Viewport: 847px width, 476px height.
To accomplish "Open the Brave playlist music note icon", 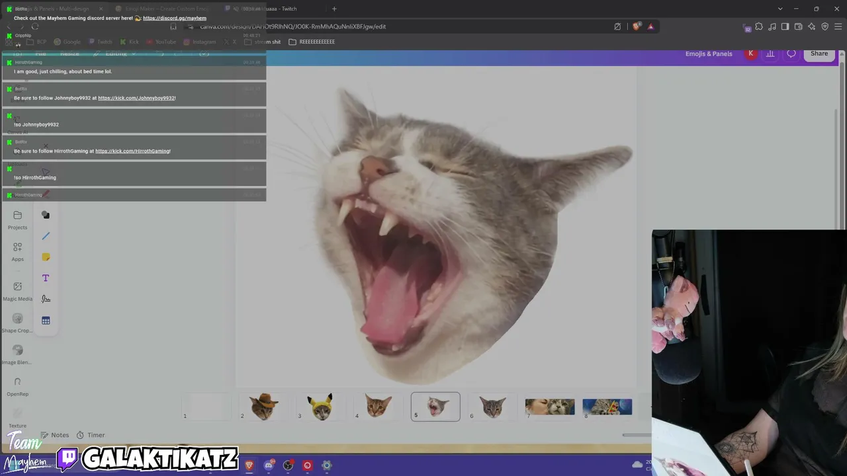I will pos(772,26).
